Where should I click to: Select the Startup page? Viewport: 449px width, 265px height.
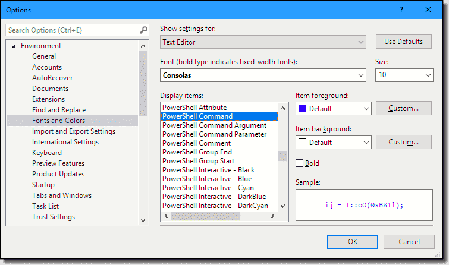(43, 185)
